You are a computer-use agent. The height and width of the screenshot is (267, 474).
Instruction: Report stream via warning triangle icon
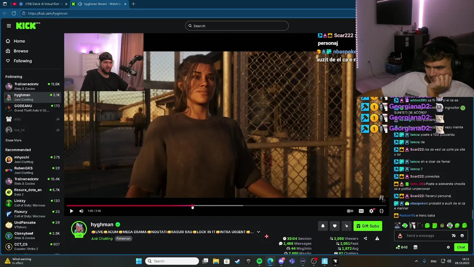coord(377,238)
